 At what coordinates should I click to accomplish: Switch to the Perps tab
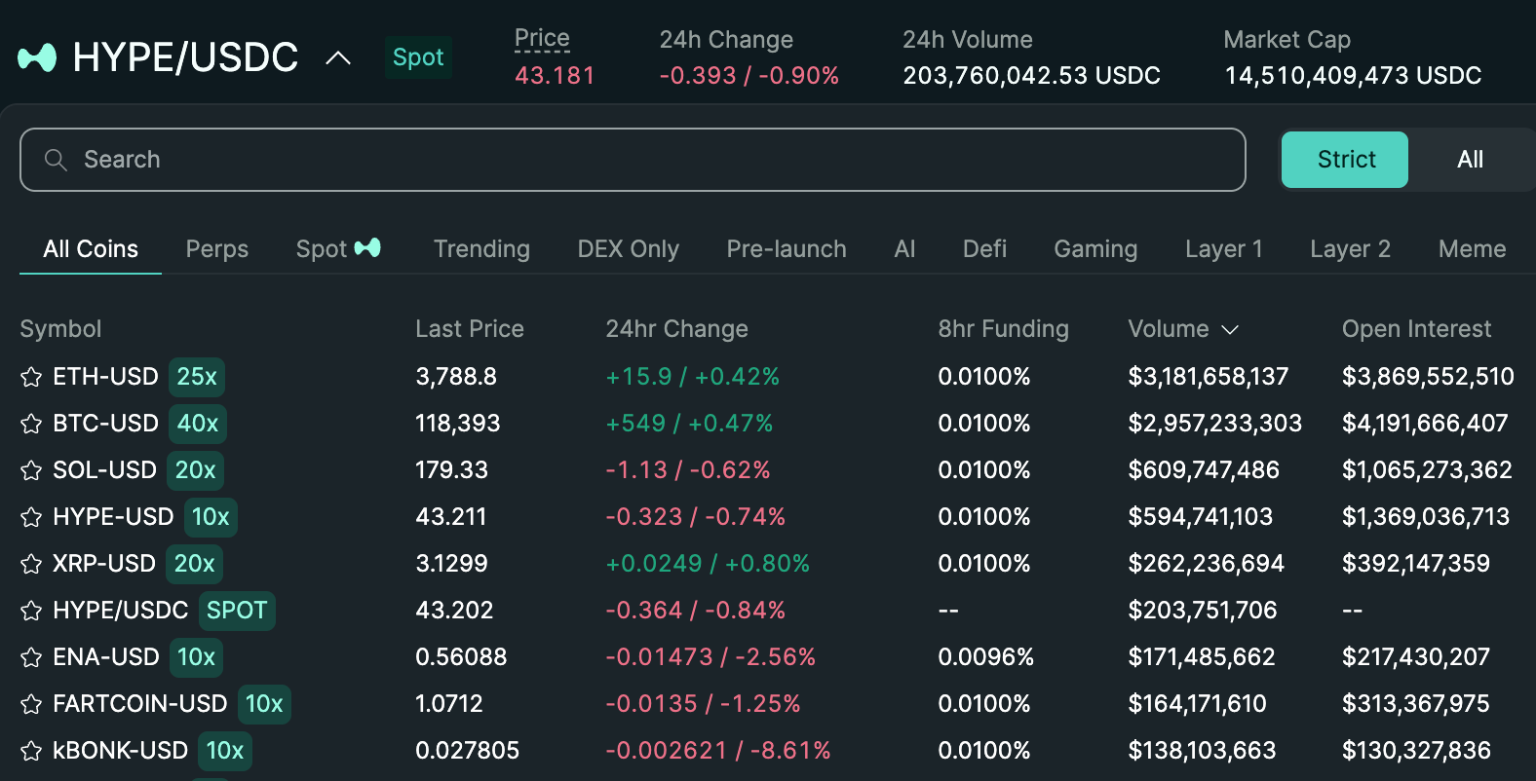(x=216, y=249)
